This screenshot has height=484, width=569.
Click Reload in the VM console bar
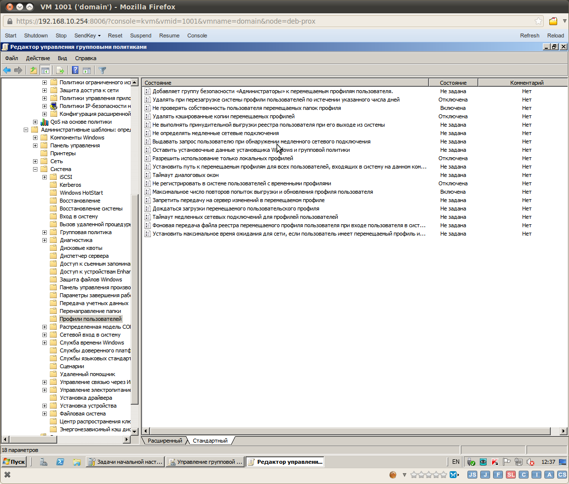556,35
